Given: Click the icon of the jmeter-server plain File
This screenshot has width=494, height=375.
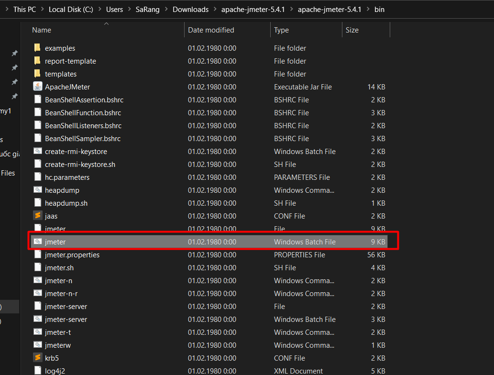Looking at the screenshot, I should (37, 306).
